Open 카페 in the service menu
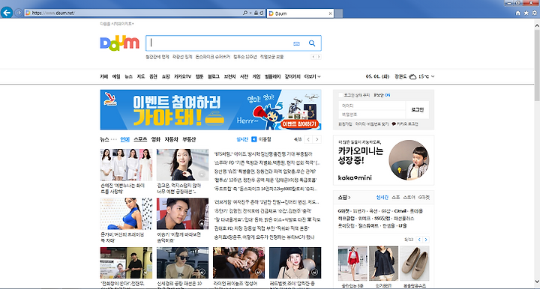Viewport: 540px width, 289px height. click(104, 76)
